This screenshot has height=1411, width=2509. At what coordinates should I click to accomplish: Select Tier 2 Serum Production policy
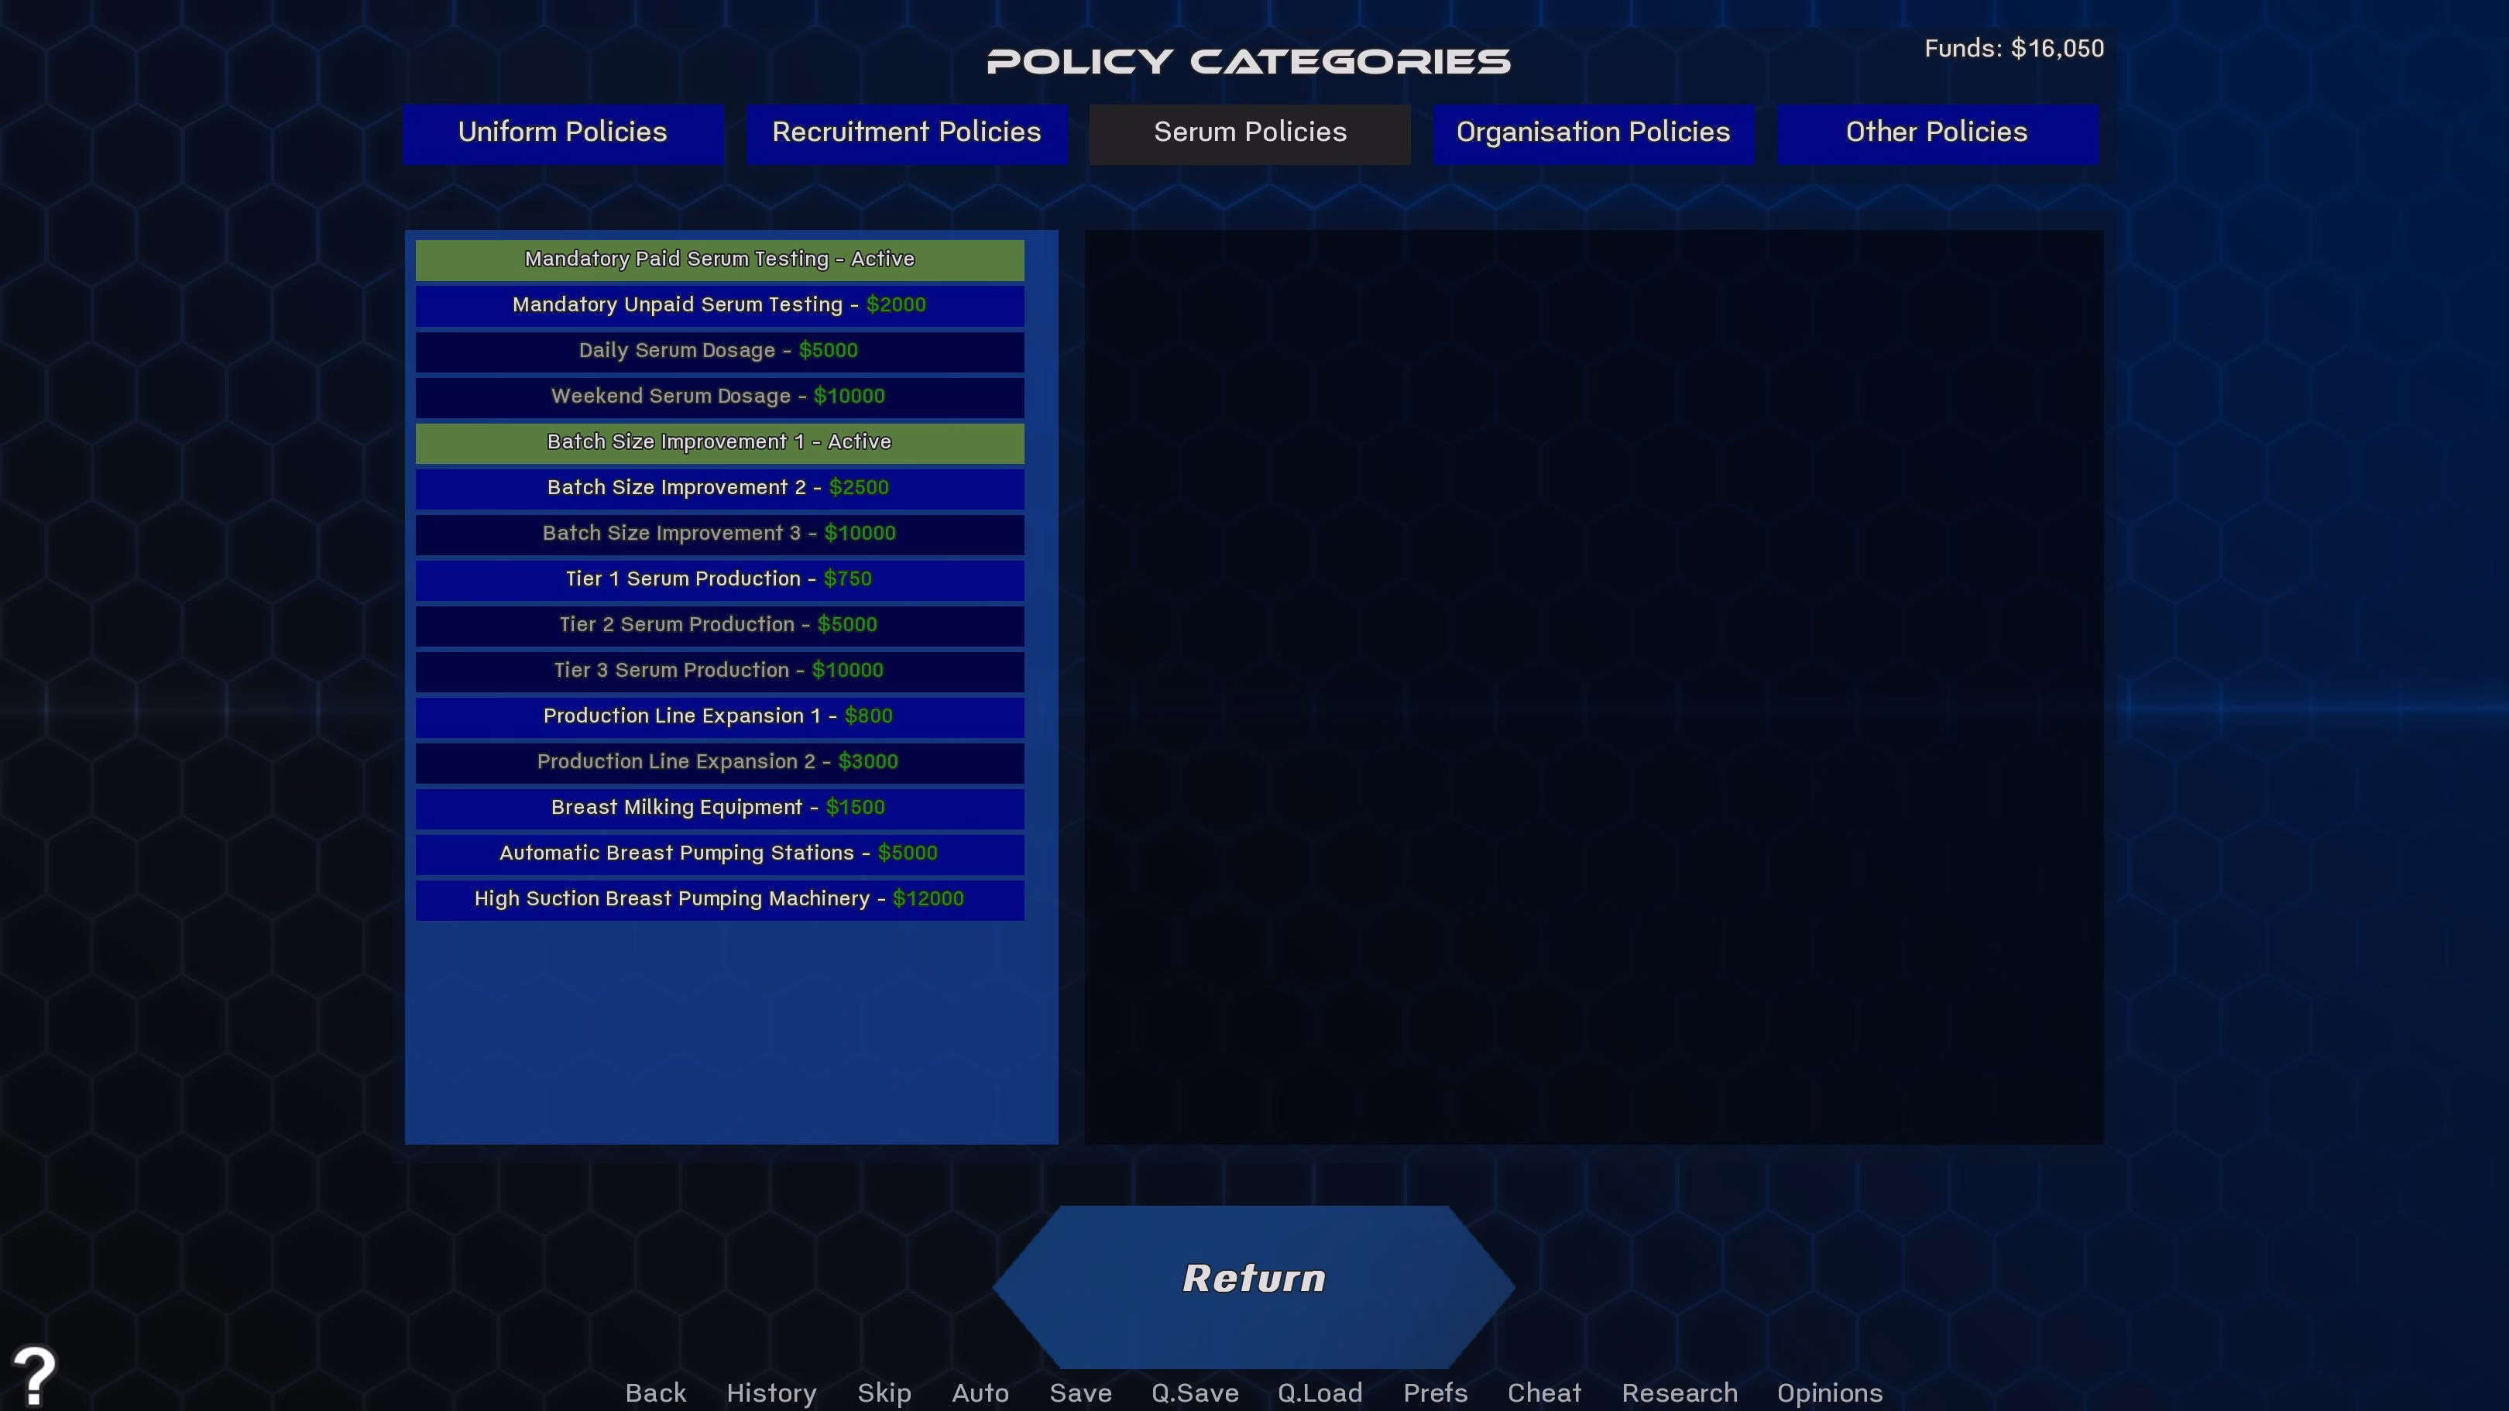719,627
